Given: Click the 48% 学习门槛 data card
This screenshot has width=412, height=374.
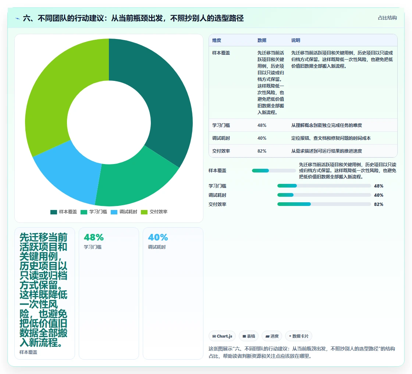Looking at the screenshot, I should 109,293.
